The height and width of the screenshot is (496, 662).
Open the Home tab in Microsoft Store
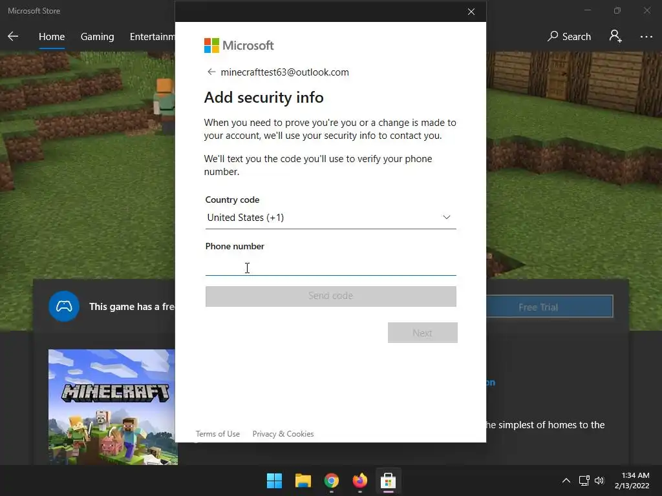[52, 37]
